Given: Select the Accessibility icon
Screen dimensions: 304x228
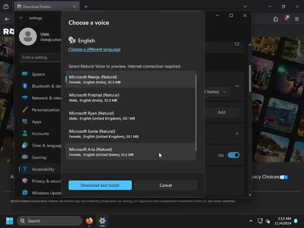Looking at the screenshot, I should (25, 169).
